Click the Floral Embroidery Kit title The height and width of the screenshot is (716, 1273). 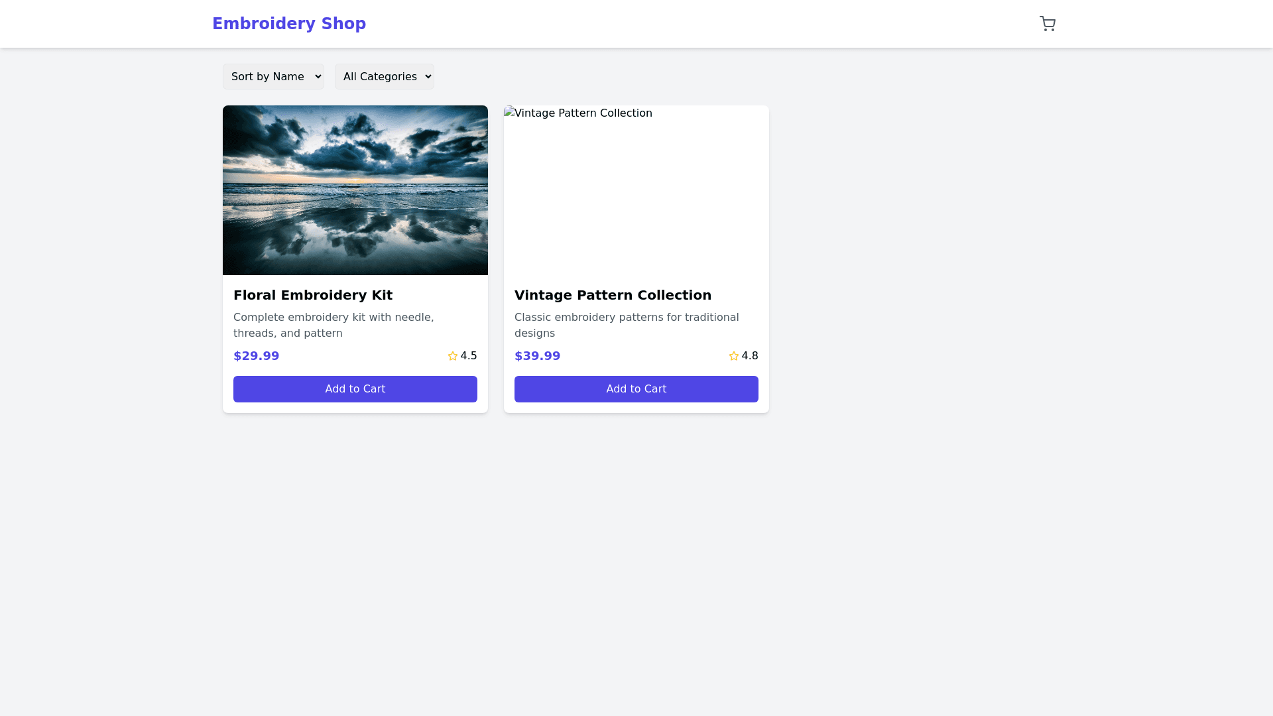coord(313,295)
